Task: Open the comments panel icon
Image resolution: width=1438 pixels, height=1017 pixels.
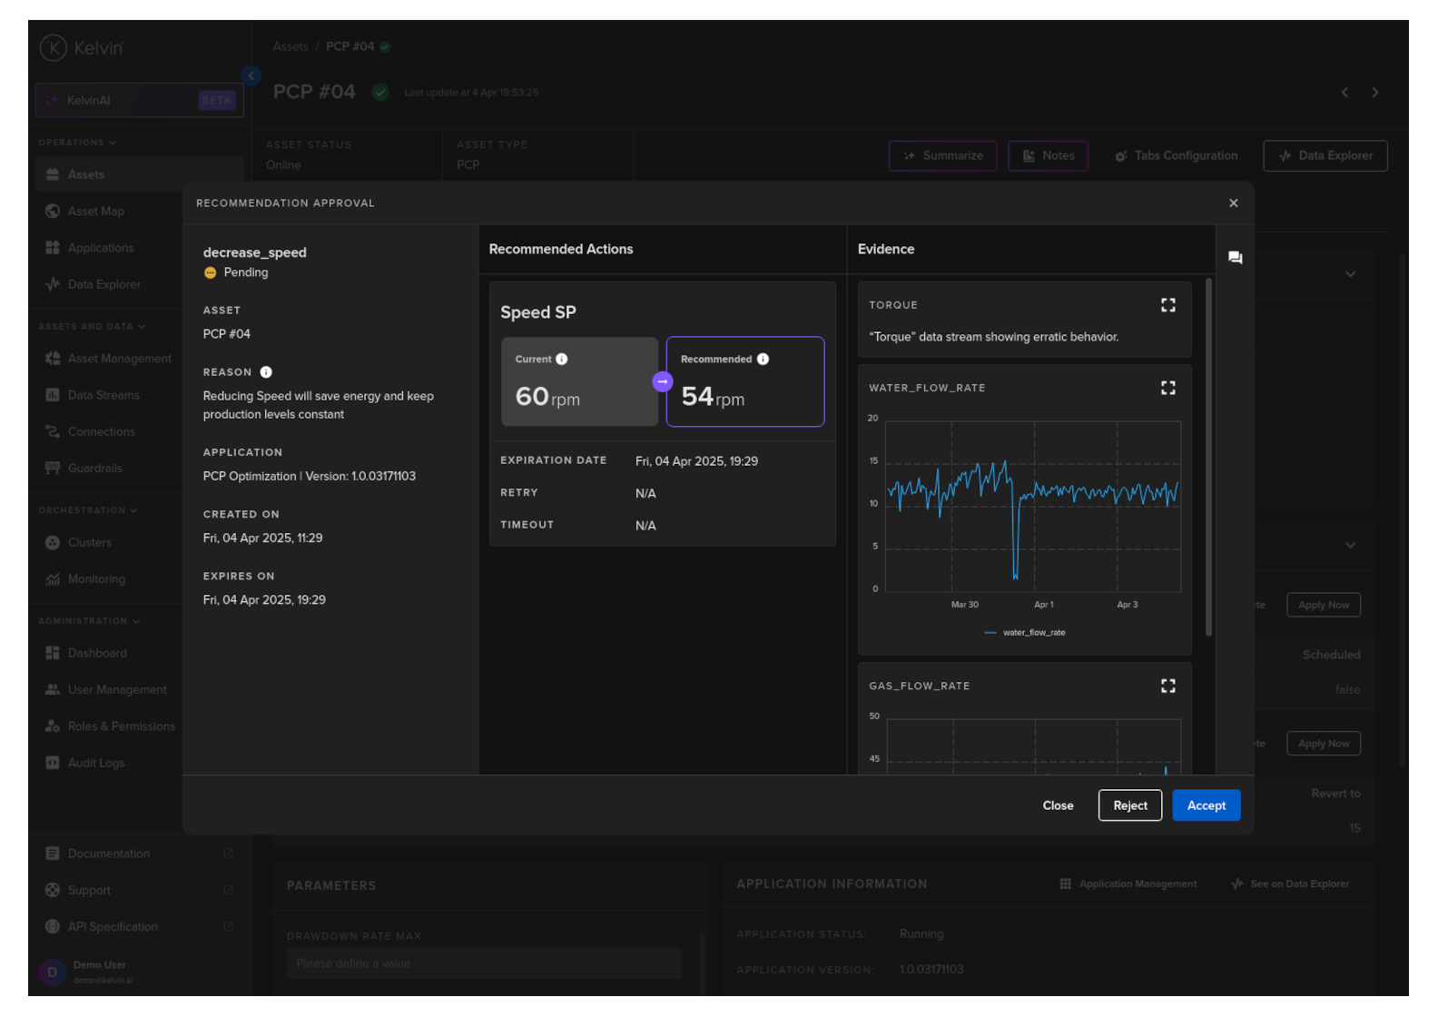Action: 1235,258
